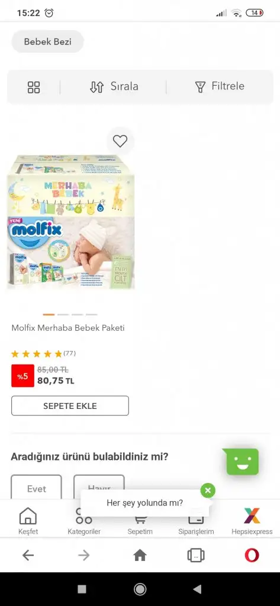Open the Kategoriler tab
This screenshot has height=606, width=280.
click(x=84, y=522)
